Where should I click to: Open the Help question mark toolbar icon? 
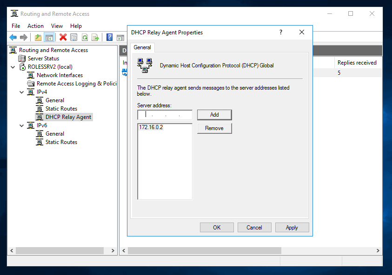pos(109,37)
